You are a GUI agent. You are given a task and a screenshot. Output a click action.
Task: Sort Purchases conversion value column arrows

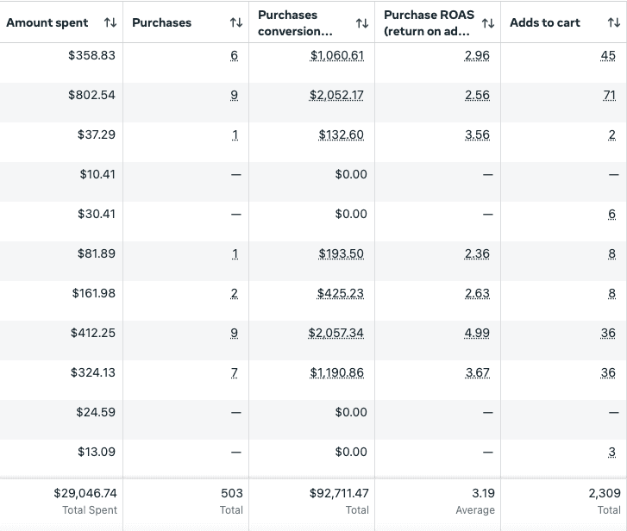coord(362,22)
